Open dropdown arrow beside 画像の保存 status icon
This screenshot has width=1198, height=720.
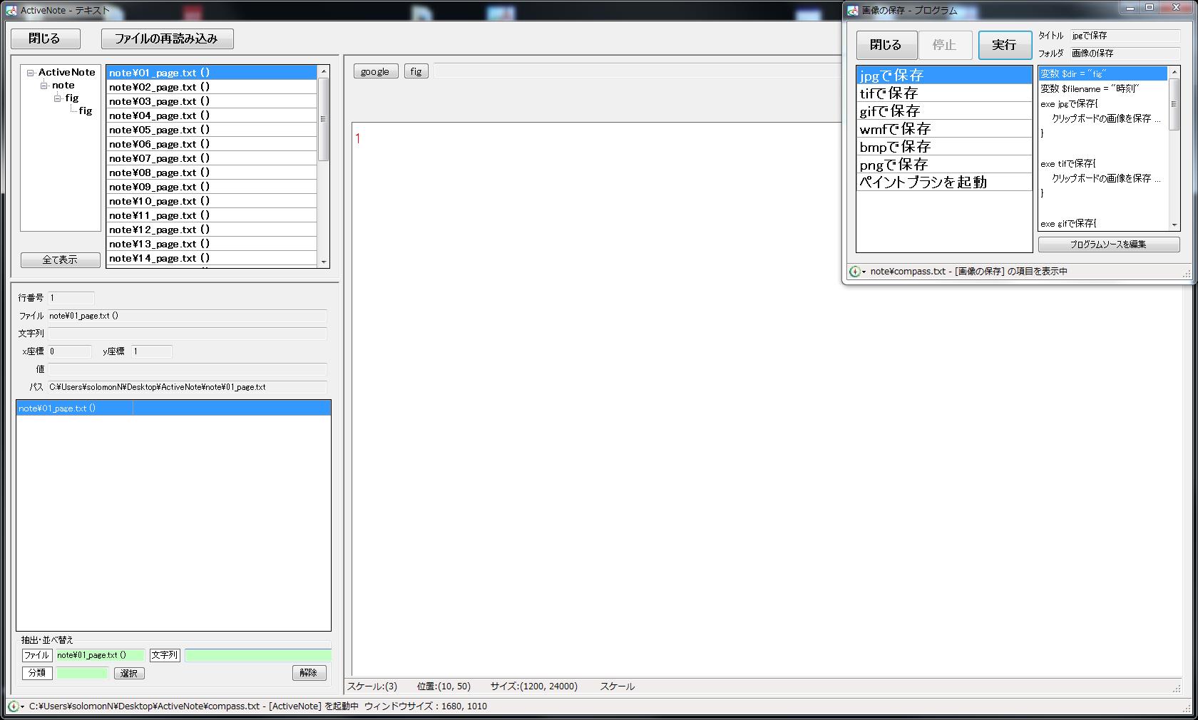(x=864, y=272)
